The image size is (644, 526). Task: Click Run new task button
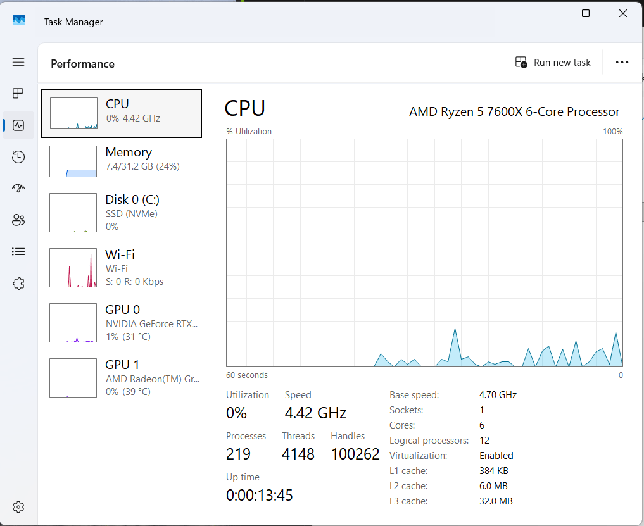point(553,63)
